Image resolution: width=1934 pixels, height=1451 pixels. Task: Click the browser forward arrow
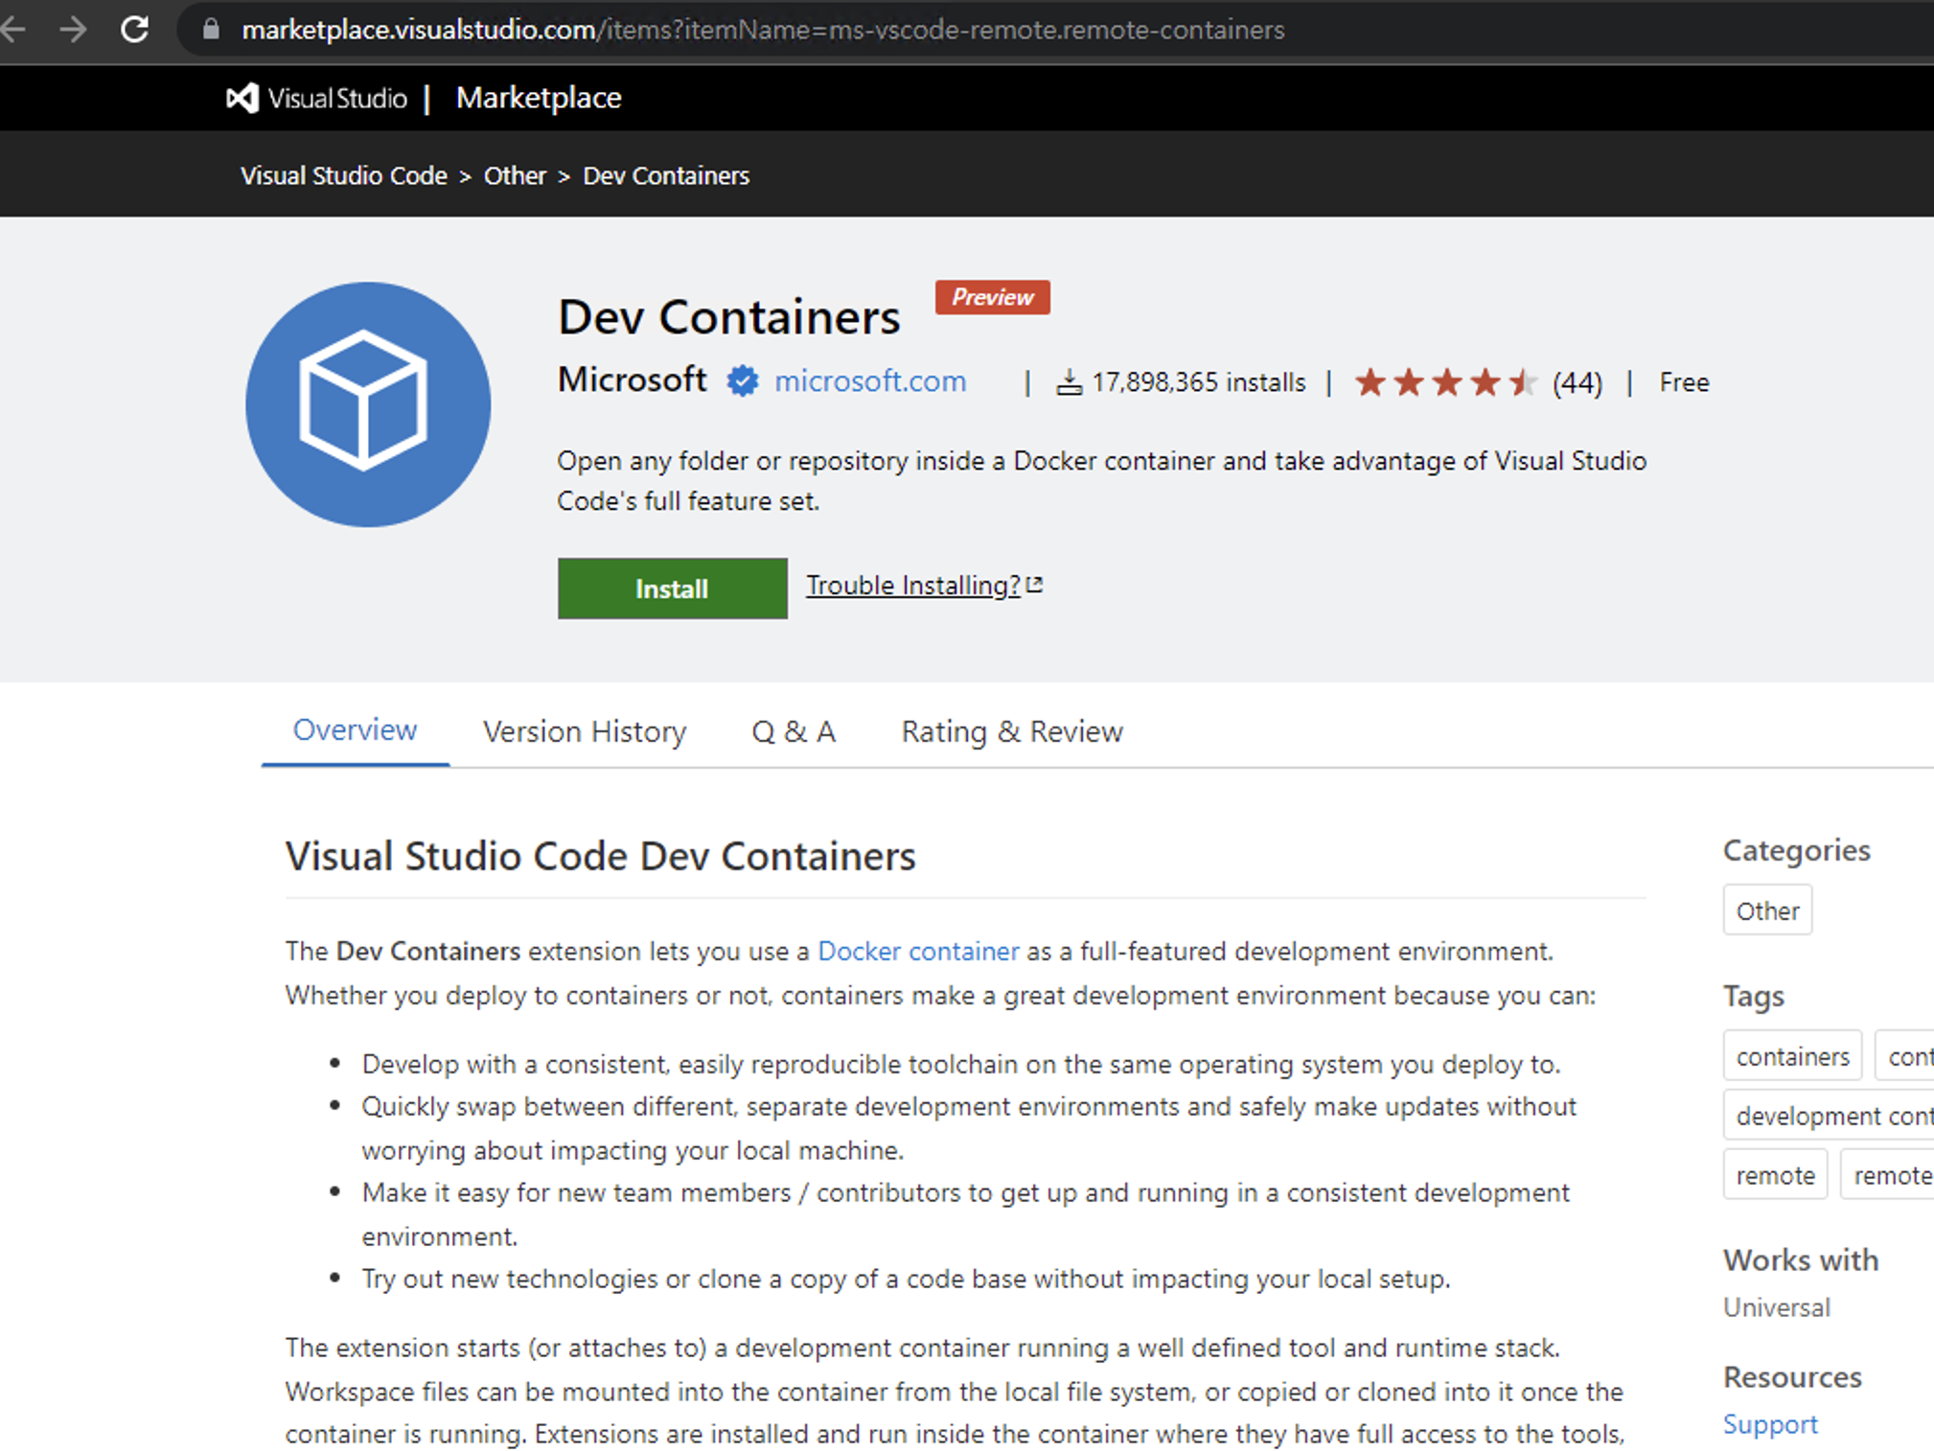[x=73, y=29]
